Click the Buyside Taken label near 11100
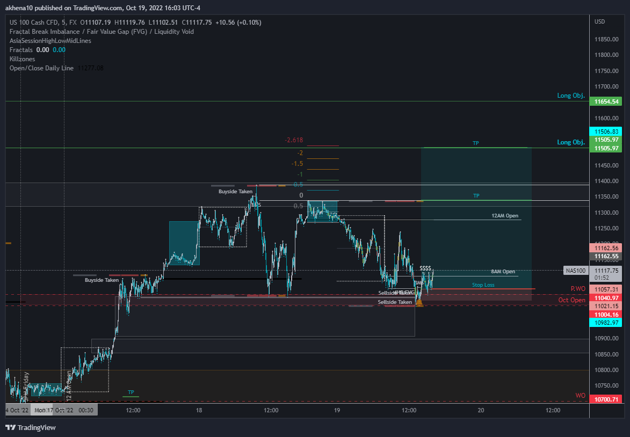Screen dimensions: 630x437 coord(102,280)
